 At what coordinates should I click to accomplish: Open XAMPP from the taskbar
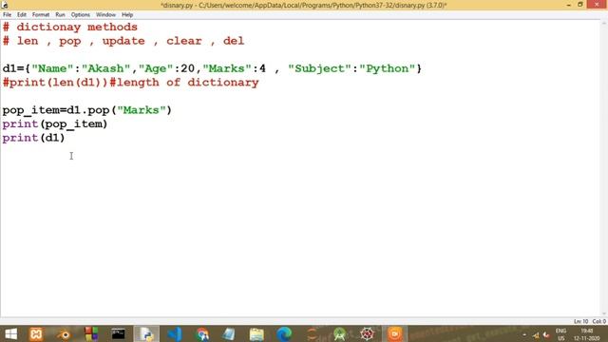[x=36, y=333]
